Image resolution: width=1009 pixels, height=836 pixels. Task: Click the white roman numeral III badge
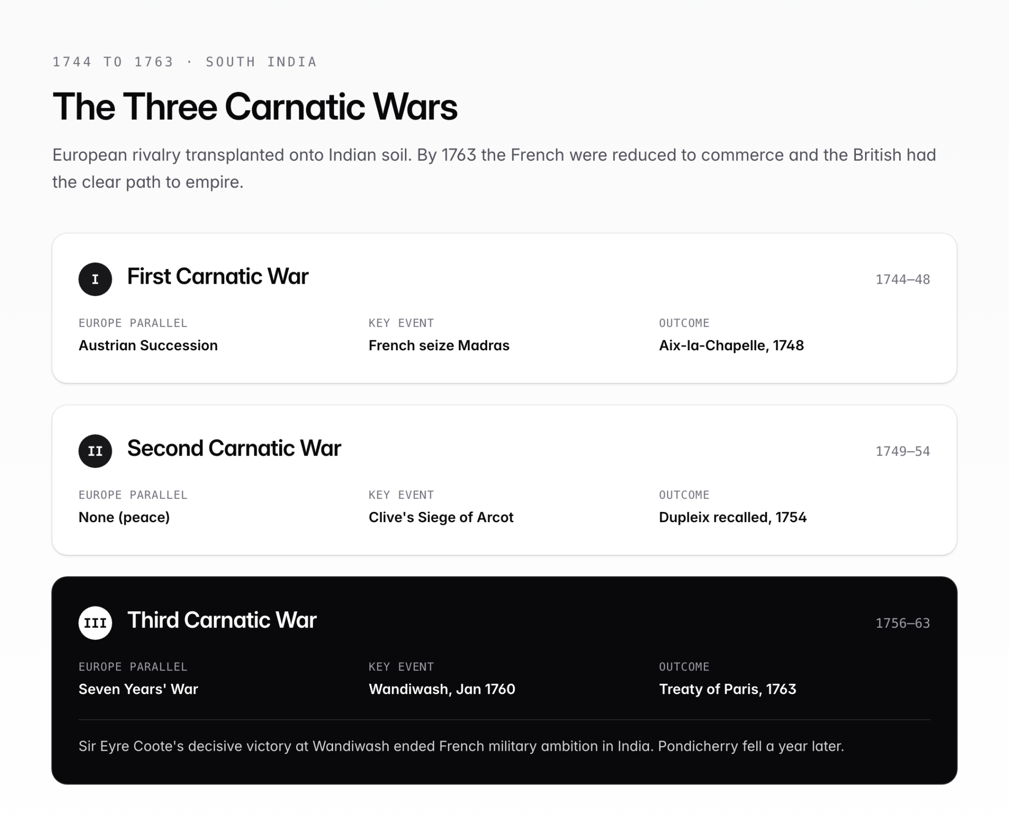click(x=95, y=623)
